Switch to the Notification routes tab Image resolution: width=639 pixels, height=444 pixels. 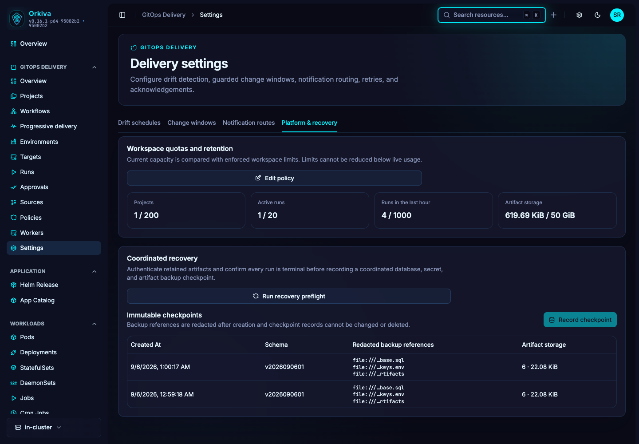248,123
